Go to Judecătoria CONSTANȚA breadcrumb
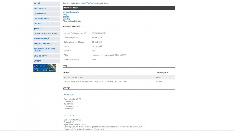 click(81, 3)
